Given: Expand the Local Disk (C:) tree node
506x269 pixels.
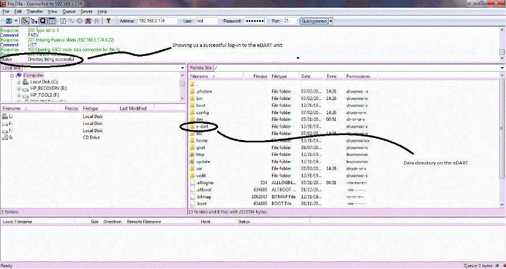Looking at the screenshot, I should [19, 82].
